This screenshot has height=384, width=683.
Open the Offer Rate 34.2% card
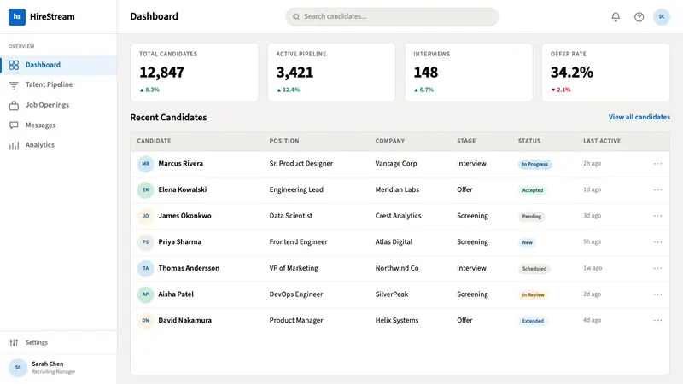pos(605,73)
